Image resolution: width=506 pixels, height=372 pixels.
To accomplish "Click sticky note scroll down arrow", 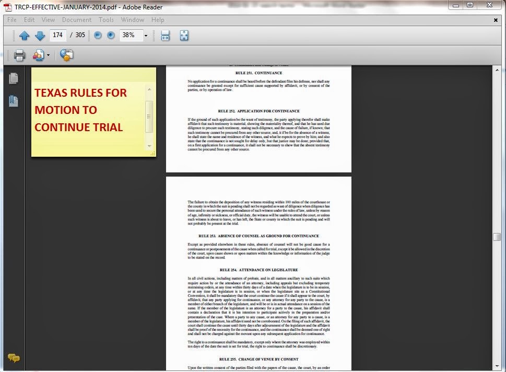I will tap(149, 146).
